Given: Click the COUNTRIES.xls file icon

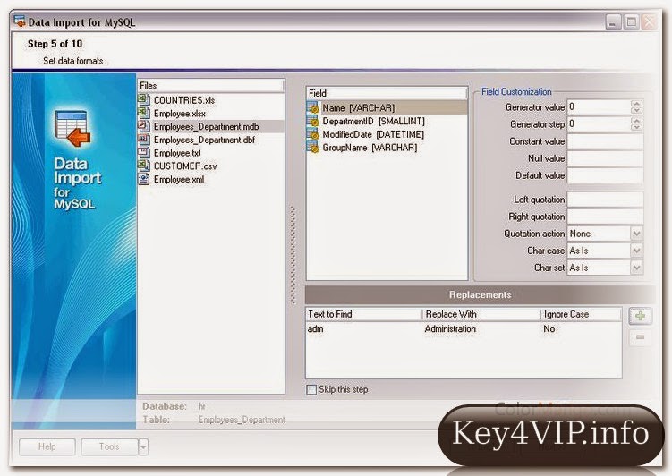Looking at the screenshot, I should click(x=143, y=100).
